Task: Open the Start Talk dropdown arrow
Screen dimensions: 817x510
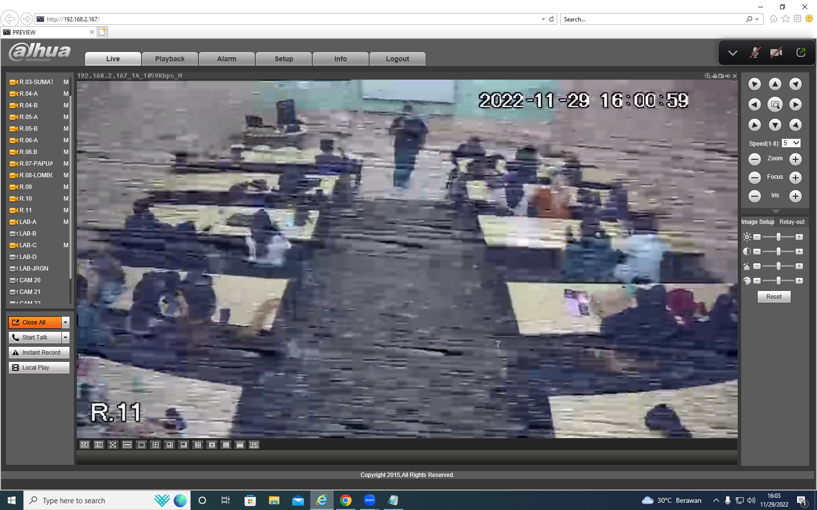Action: 66,338
